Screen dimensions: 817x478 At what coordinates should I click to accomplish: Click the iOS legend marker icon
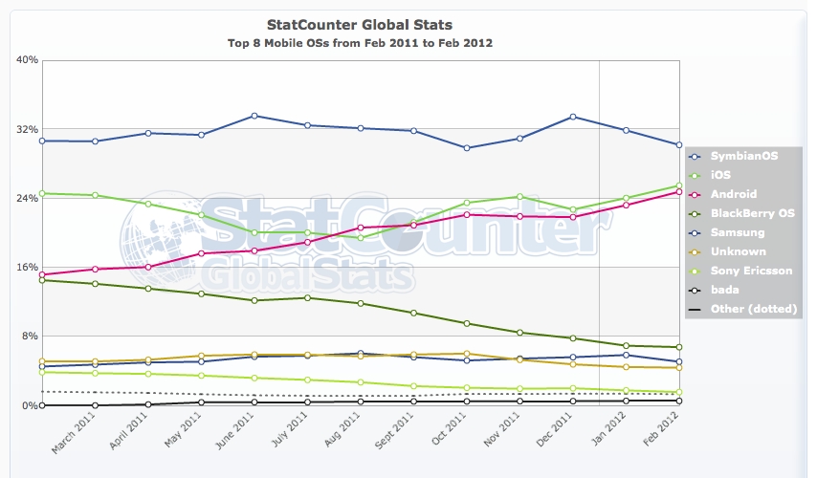(x=696, y=175)
